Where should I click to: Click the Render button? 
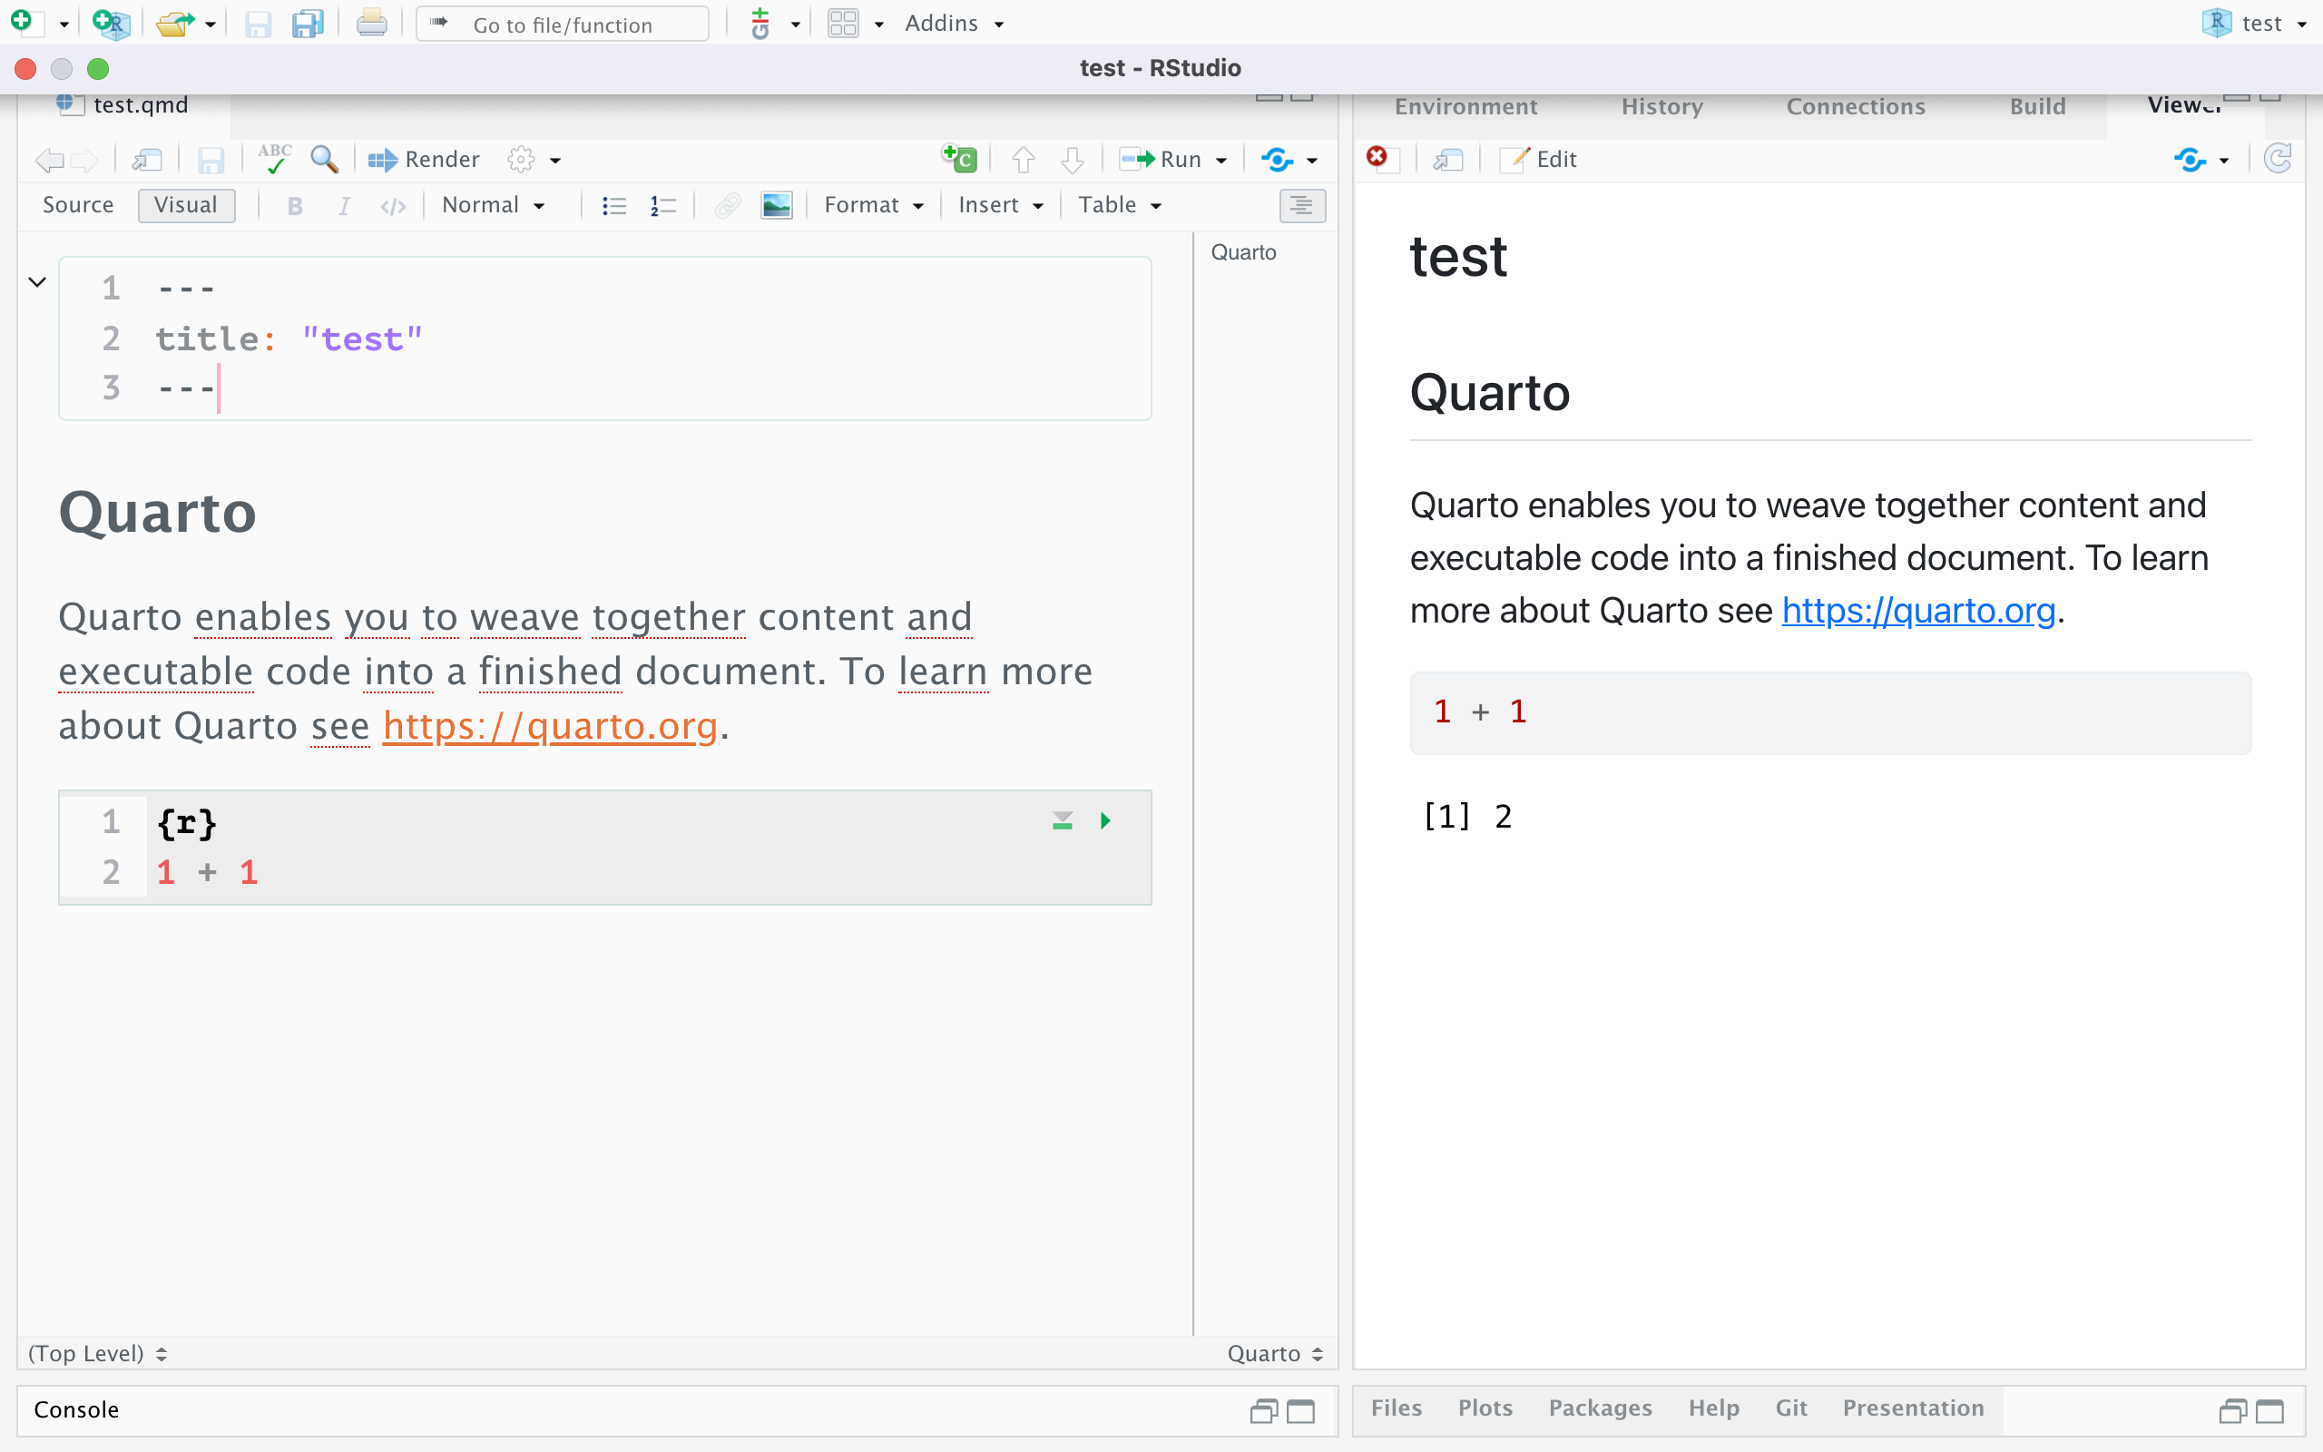424,159
